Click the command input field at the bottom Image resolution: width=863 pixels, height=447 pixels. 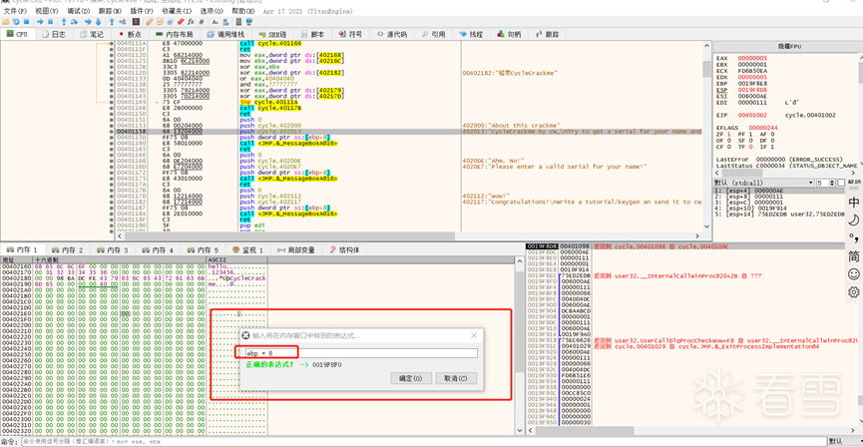pyautogui.click(x=423, y=442)
